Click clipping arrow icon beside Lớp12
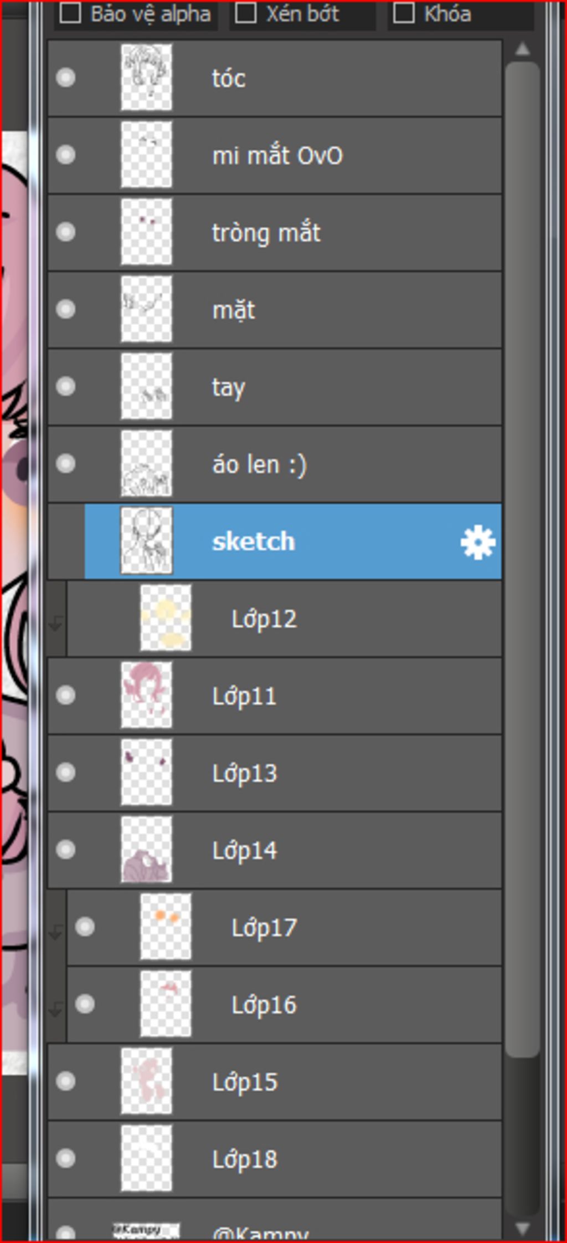This screenshot has width=567, height=1243. pyautogui.click(x=56, y=623)
